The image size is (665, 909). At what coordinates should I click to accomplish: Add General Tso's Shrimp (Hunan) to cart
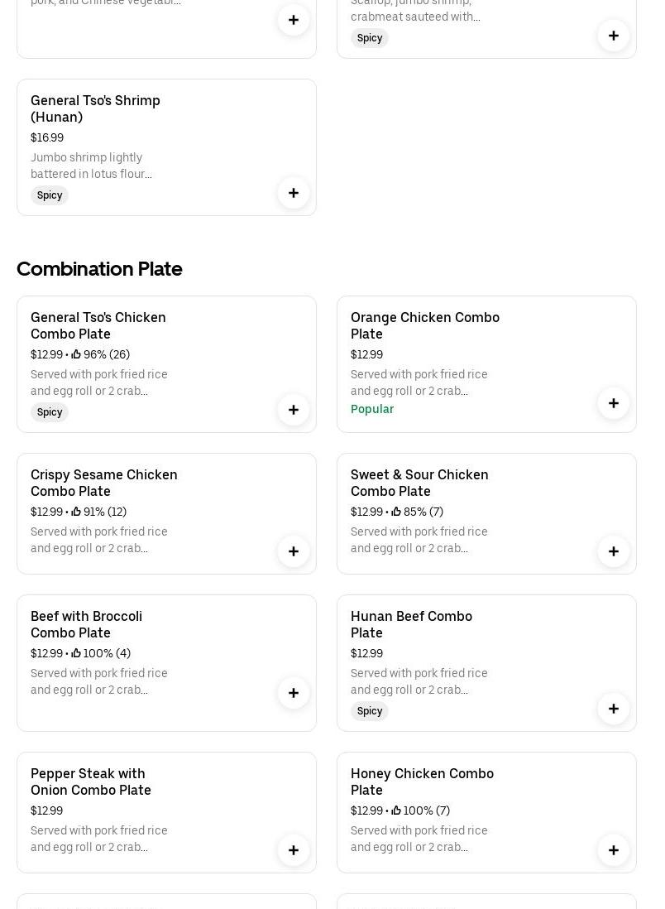point(294,193)
